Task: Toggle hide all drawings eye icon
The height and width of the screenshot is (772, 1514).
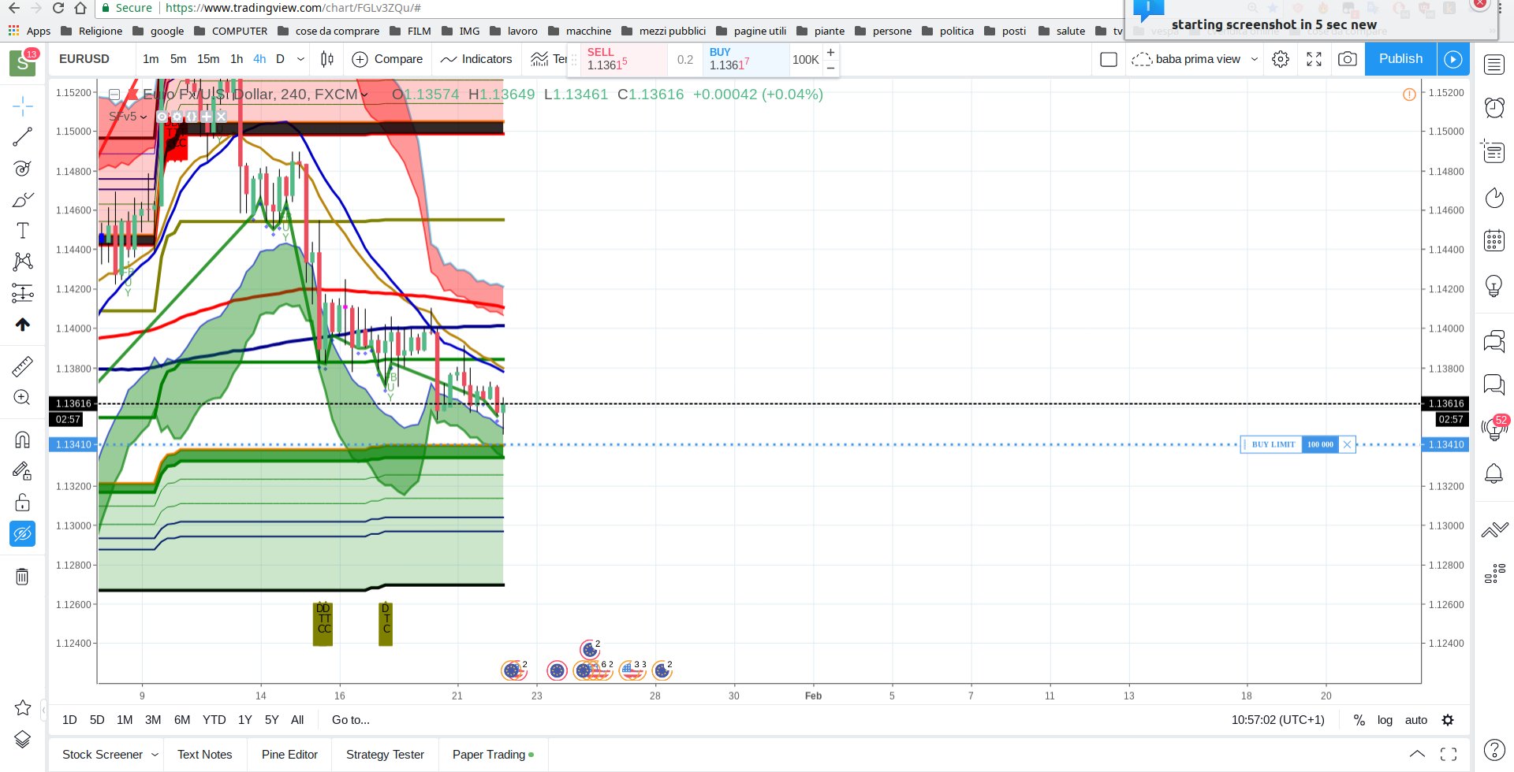Action: point(23,534)
